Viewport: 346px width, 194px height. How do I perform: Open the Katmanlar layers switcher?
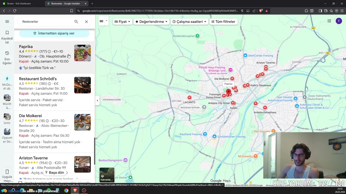point(107,175)
